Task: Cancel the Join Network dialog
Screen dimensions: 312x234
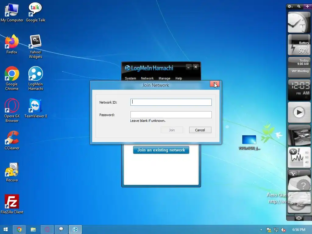Action: (200, 130)
